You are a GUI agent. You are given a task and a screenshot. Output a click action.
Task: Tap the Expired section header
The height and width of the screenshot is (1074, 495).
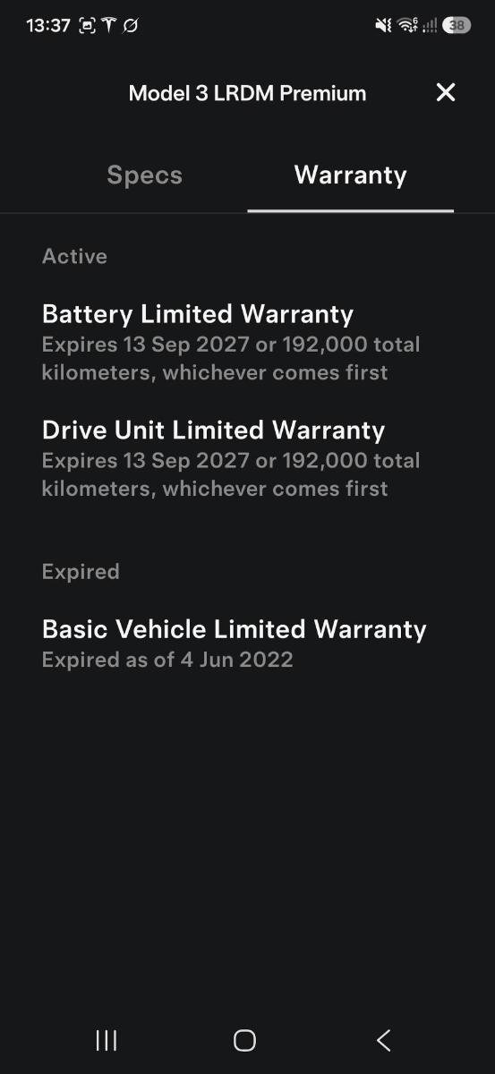[81, 572]
